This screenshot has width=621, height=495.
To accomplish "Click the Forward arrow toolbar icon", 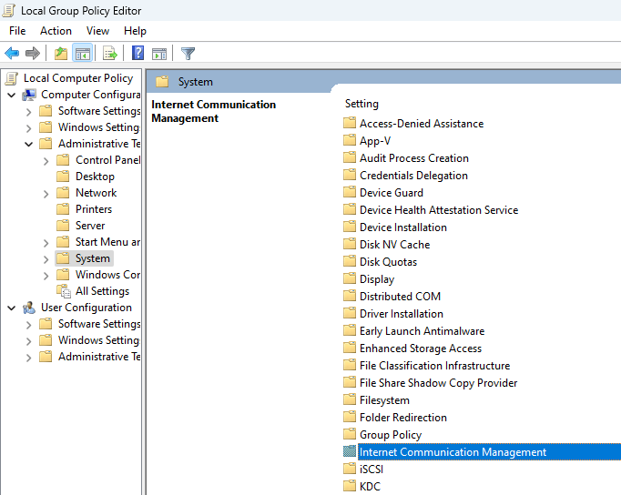I will 33,53.
